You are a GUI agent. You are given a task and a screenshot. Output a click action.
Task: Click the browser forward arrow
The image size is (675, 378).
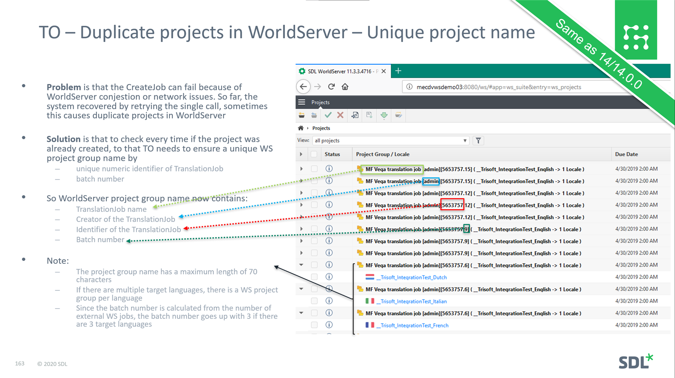318,87
